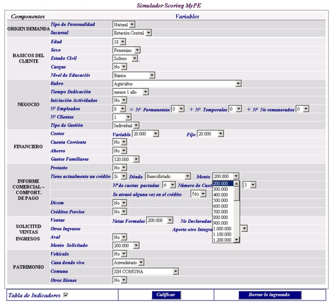332x306 pixels.
Task: Open the Tiene actualmente un crédito dropdown
Action: click(x=120, y=177)
